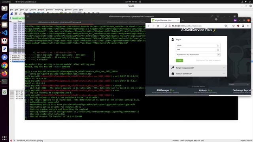The height and width of the screenshot is (142, 253).
Task: Open the Terminal icon in dock
Action: pyautogui.click(x=4, y=82)
